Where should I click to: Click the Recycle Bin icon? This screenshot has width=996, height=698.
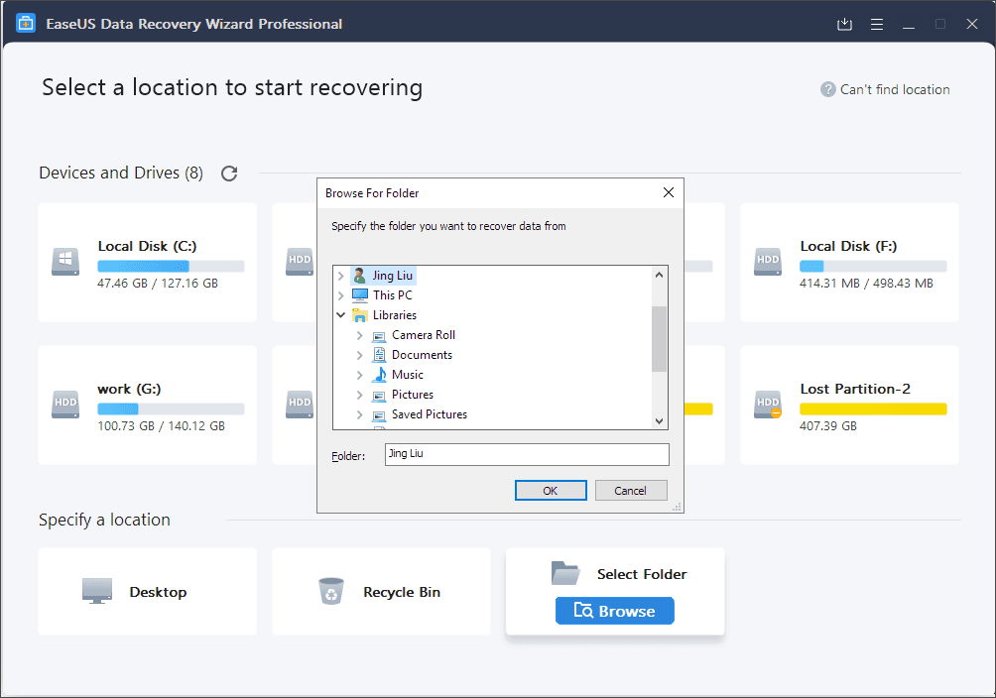tap(331, 591)
